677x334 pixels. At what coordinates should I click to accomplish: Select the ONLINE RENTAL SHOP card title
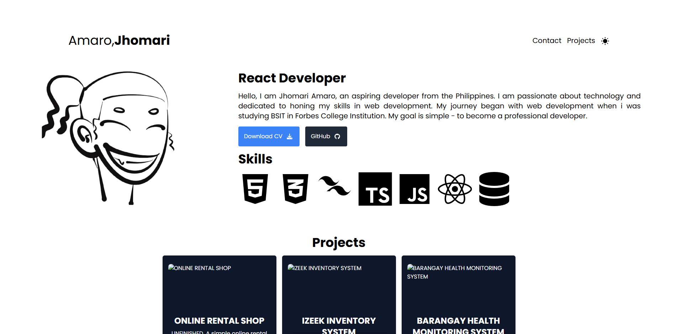pyautogui.click(x=219, y=321)
